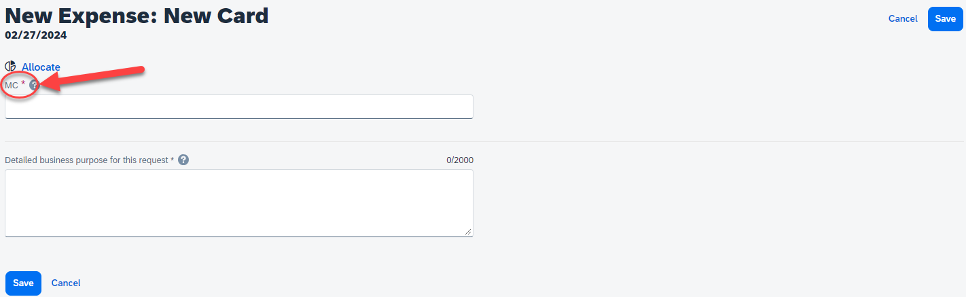The image size is (966, 297).
Task: Grab the text area resize handle
Action: [468, 232]
